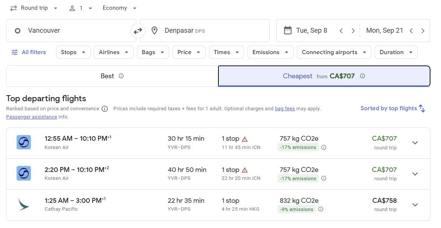This screenshot has height=228, width=441.
Task: Click warning icon on 12:55 AM flight stop
Action: pyautogui.click(x=245, y=139)
